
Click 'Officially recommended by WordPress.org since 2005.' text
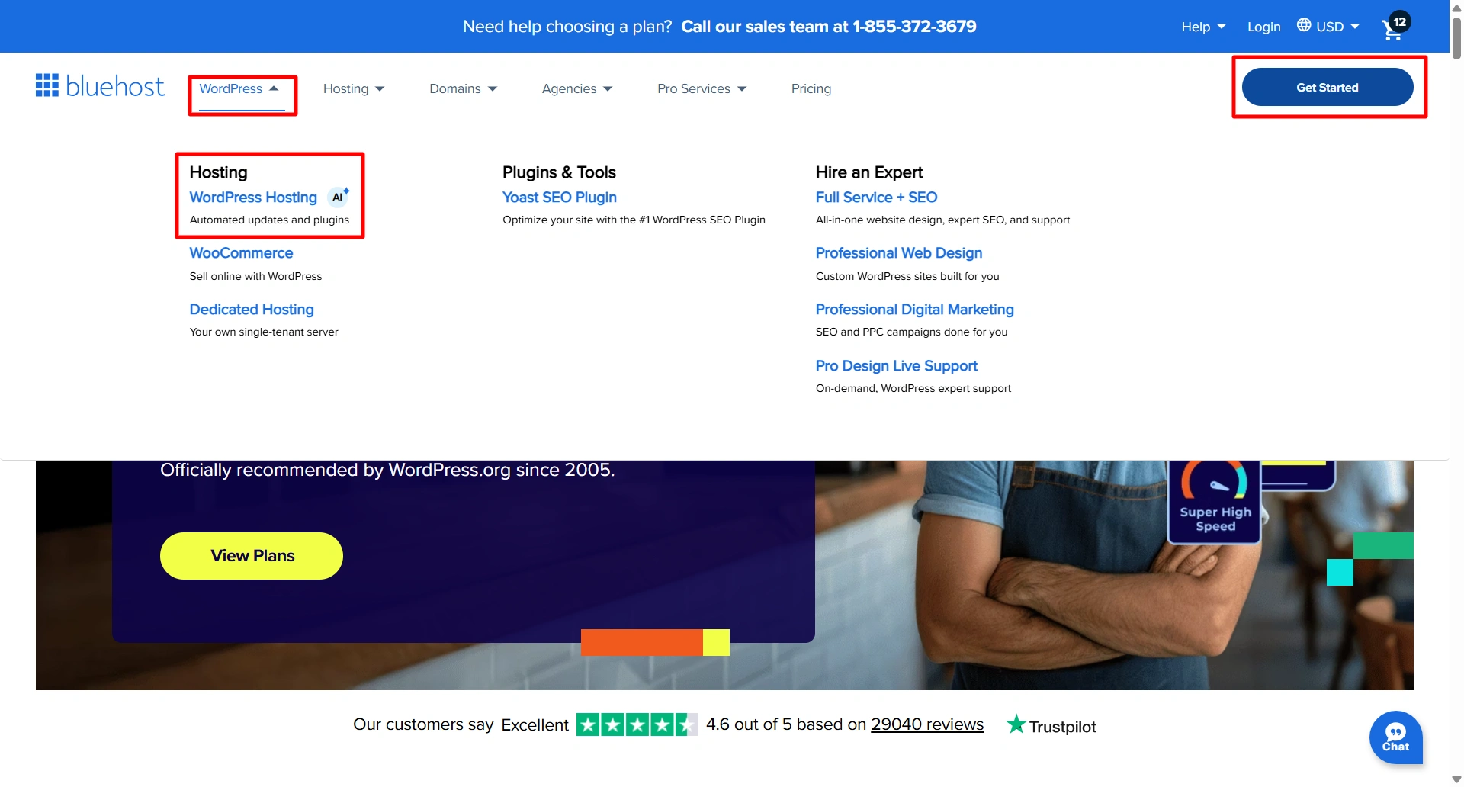[387, 470]
